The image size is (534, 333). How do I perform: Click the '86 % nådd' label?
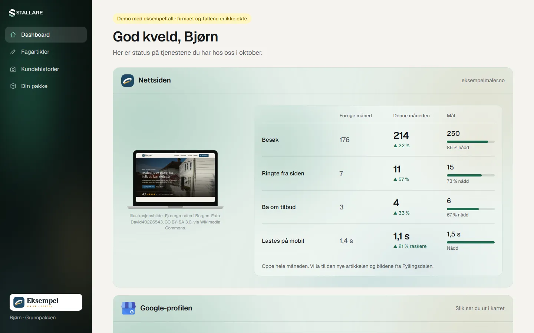(458, 148)
